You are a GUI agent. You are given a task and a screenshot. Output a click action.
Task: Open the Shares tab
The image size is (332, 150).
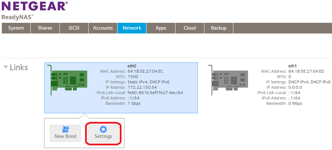click(x=45, y=28)
